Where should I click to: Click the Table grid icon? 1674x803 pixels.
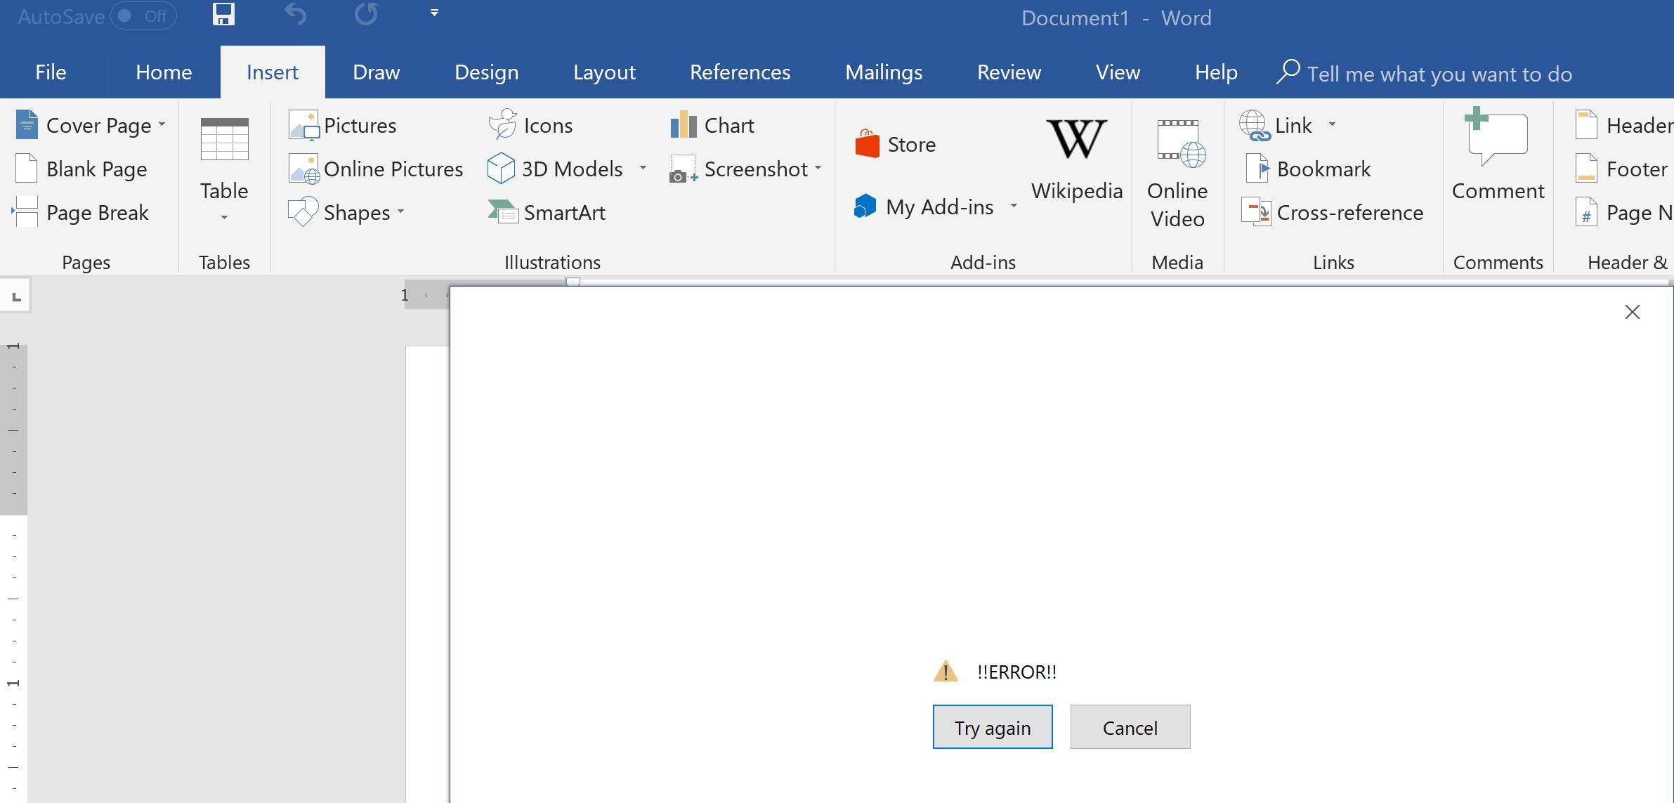224,139
